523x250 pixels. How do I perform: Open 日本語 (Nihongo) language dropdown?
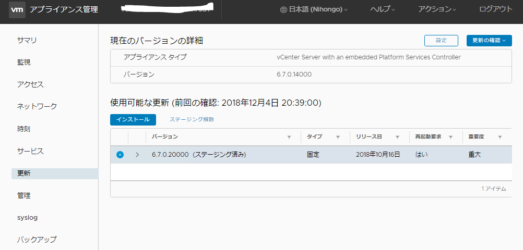point(314,10)
